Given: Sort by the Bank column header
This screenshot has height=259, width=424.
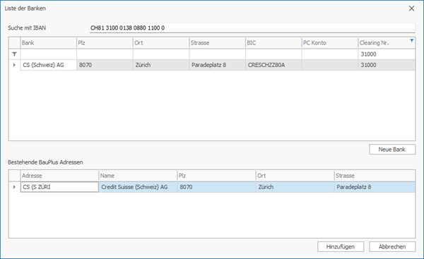Looking at the screenshot, I should [x=48, y=43].
